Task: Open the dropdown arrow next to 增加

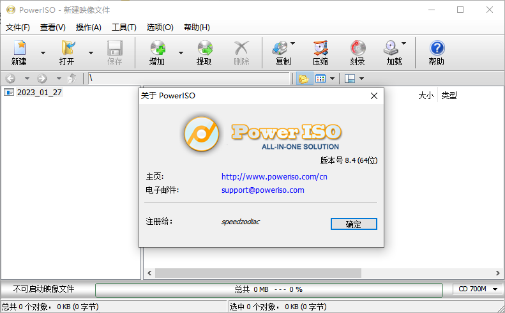Action: tap(181, 53)
